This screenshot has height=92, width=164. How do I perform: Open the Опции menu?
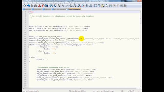pyautogui.click(x=55, y=3)
